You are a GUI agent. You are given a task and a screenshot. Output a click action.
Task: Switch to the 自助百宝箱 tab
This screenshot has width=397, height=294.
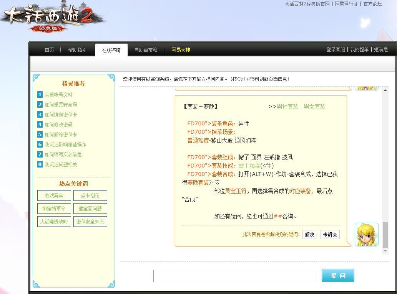tap(146, 50)
